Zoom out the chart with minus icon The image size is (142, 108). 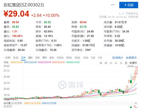coord(111,63)
